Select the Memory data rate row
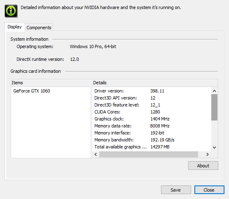Image resolution: width=229 pixels, height=199 pixels. 152,126
